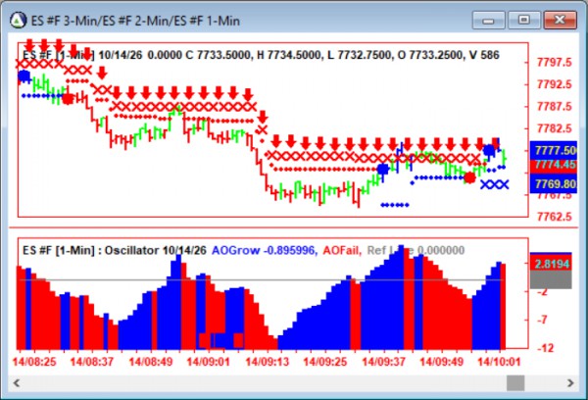Click the 14/09:25 time axis label
The width and height of the screenshot is (588, 400).
point(325,362)
